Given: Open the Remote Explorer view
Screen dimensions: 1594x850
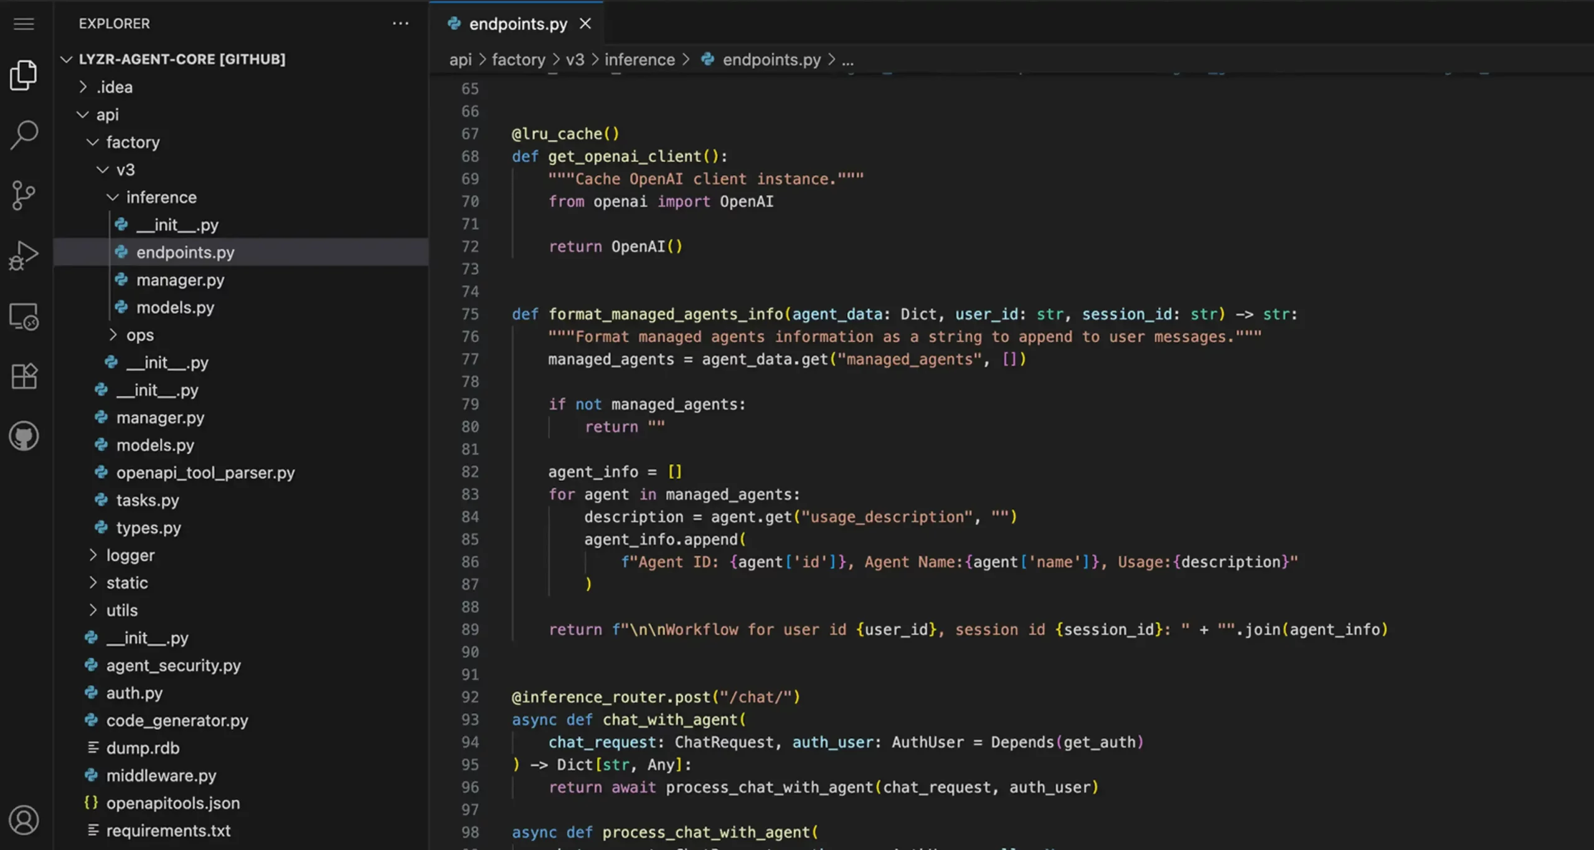Looking at the screenshot, I should tap(24, 316).
